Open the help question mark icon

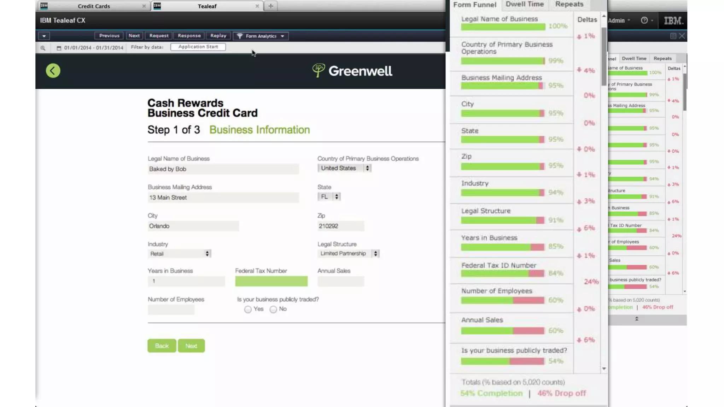click(644, 20)
